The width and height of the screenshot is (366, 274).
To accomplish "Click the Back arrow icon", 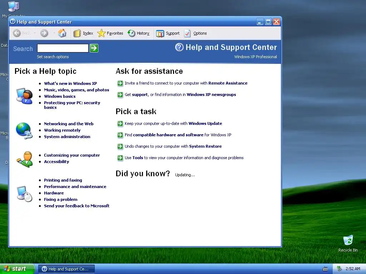I will (x=16, y=33).
